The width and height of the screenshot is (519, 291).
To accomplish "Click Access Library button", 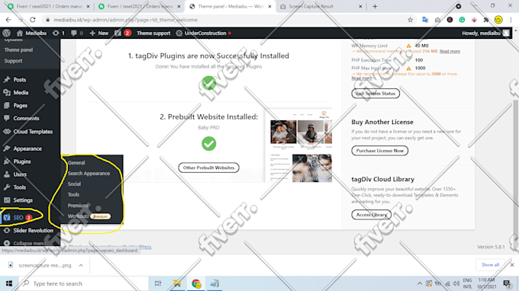I will pos(372,215).
